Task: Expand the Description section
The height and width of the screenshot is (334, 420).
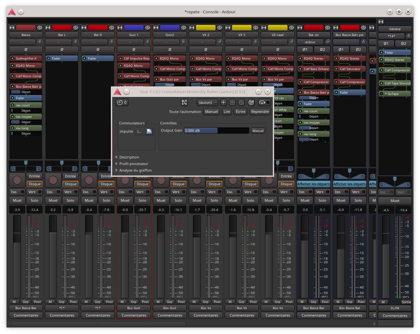Action: [x=129, y=157]
